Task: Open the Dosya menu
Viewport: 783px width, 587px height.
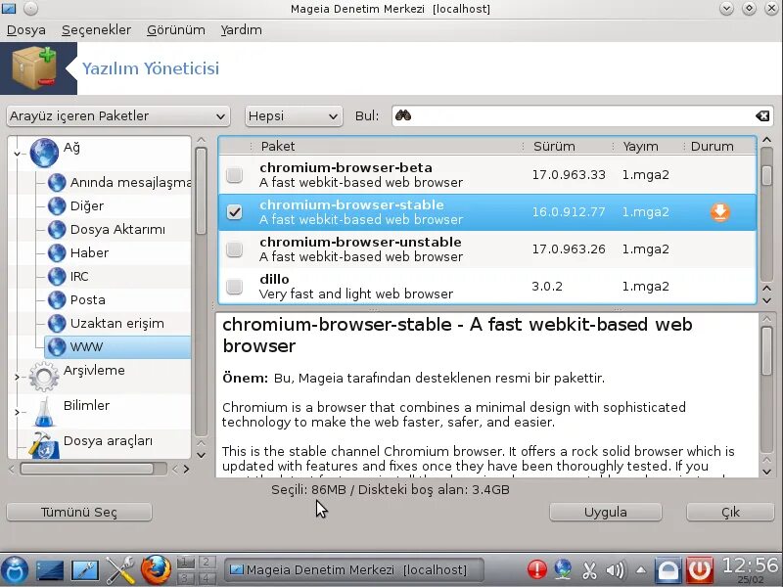Action: pos(26,30)
